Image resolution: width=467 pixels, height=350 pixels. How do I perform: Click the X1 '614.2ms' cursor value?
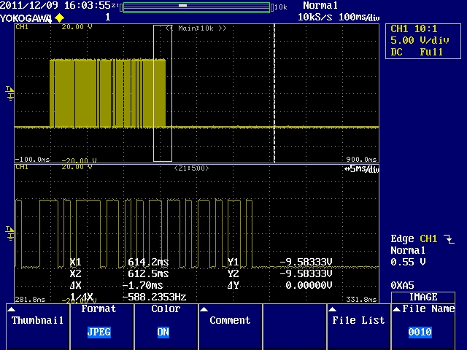[x=148, y=262]
